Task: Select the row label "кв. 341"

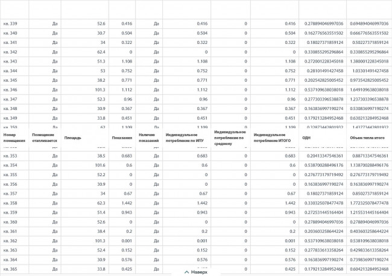Action: click(10, 42)
